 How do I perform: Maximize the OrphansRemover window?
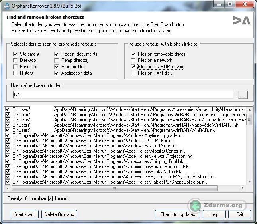(x=230, y=4)
